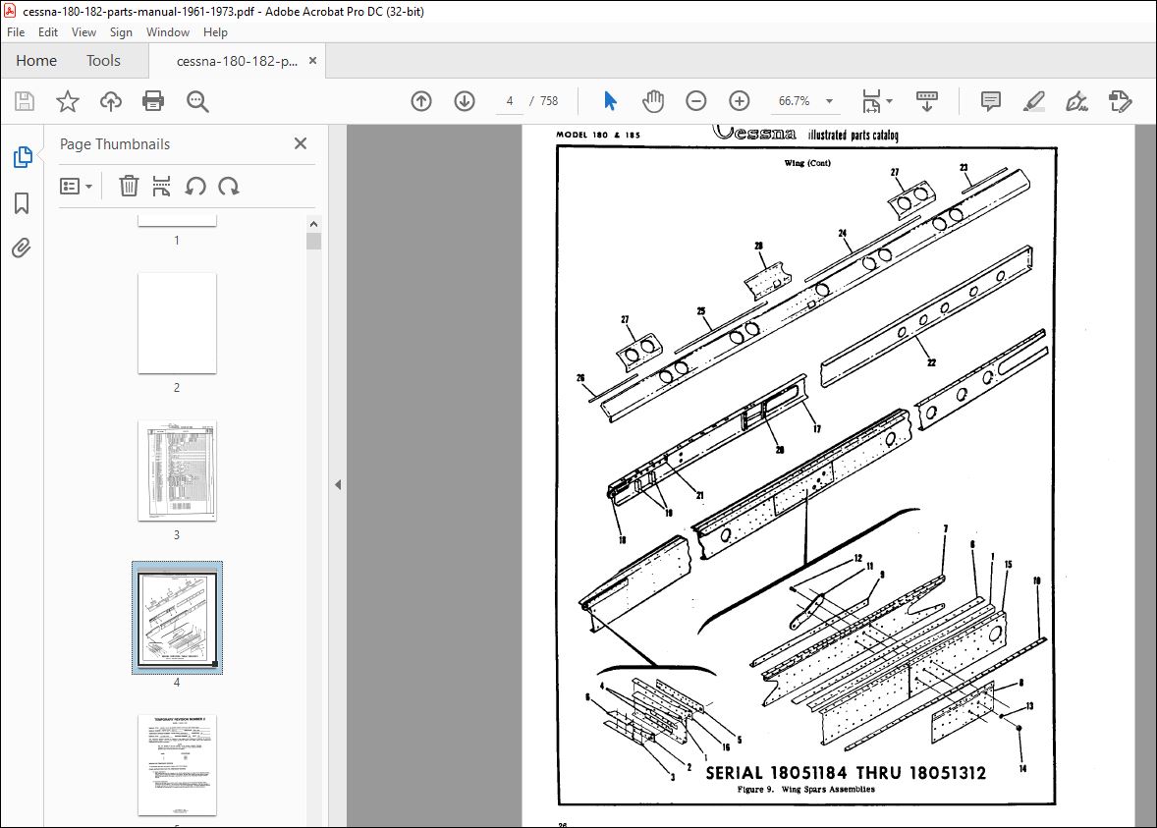Select page 3 thumbnail
Screen dimensions: 1157x828
(177, 470)
